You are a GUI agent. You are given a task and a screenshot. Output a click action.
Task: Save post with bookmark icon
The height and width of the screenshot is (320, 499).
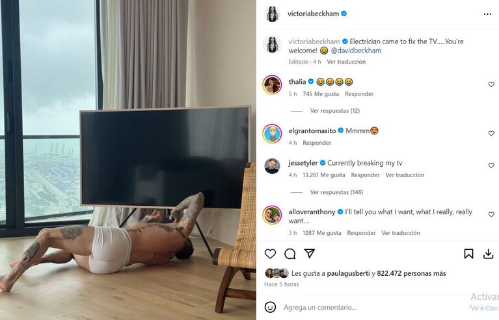click(x=468, y=254)
